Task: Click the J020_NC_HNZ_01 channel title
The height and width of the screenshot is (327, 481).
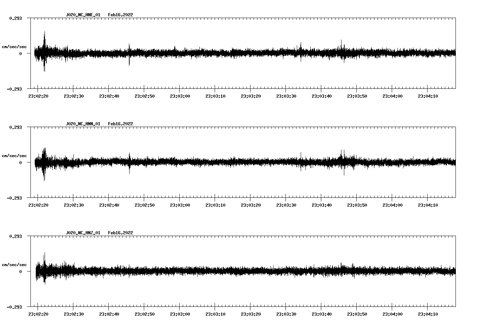Action: coord(83,233)
